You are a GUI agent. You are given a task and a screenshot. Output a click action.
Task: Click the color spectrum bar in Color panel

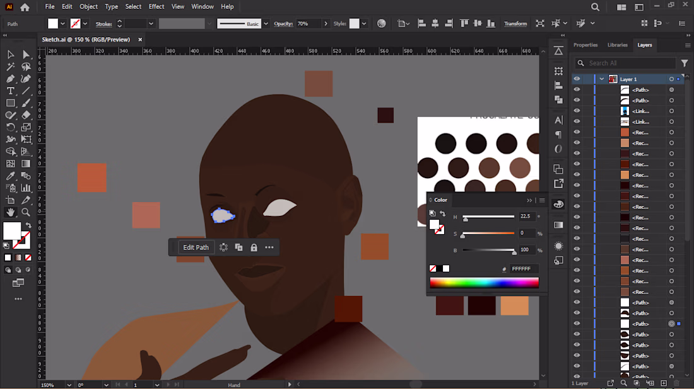coord(484,283)
